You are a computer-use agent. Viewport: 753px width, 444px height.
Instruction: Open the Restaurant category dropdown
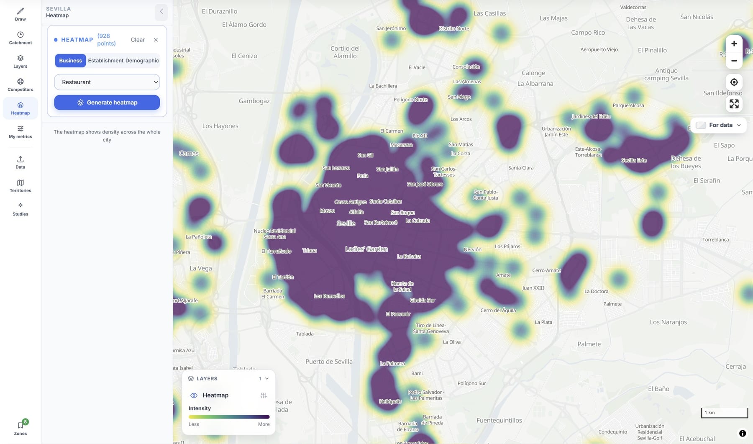[x=107, y=82]
